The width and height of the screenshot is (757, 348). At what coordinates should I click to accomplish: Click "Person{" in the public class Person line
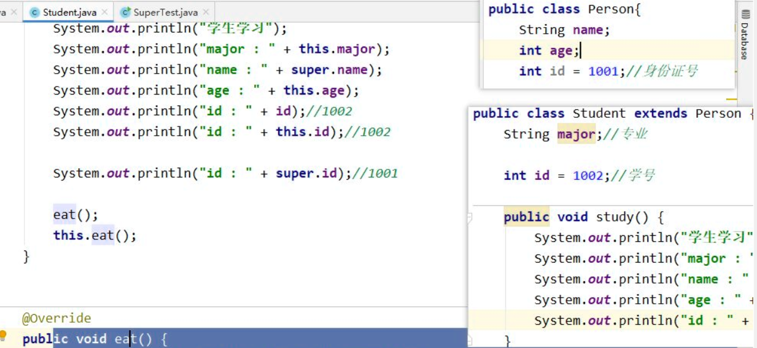[x=615, y=9]
